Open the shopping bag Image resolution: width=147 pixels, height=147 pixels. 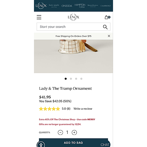tap(107, 17)
